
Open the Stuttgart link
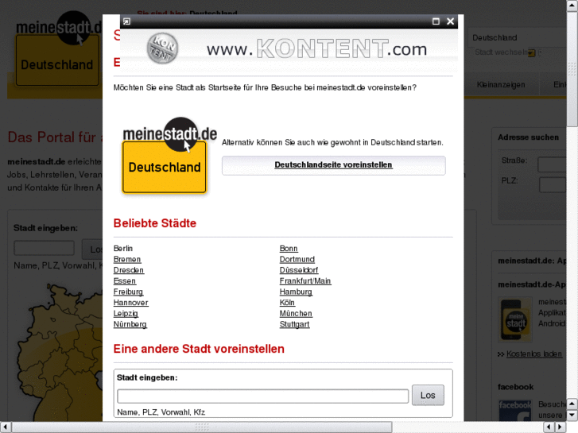tap(294, 324)
